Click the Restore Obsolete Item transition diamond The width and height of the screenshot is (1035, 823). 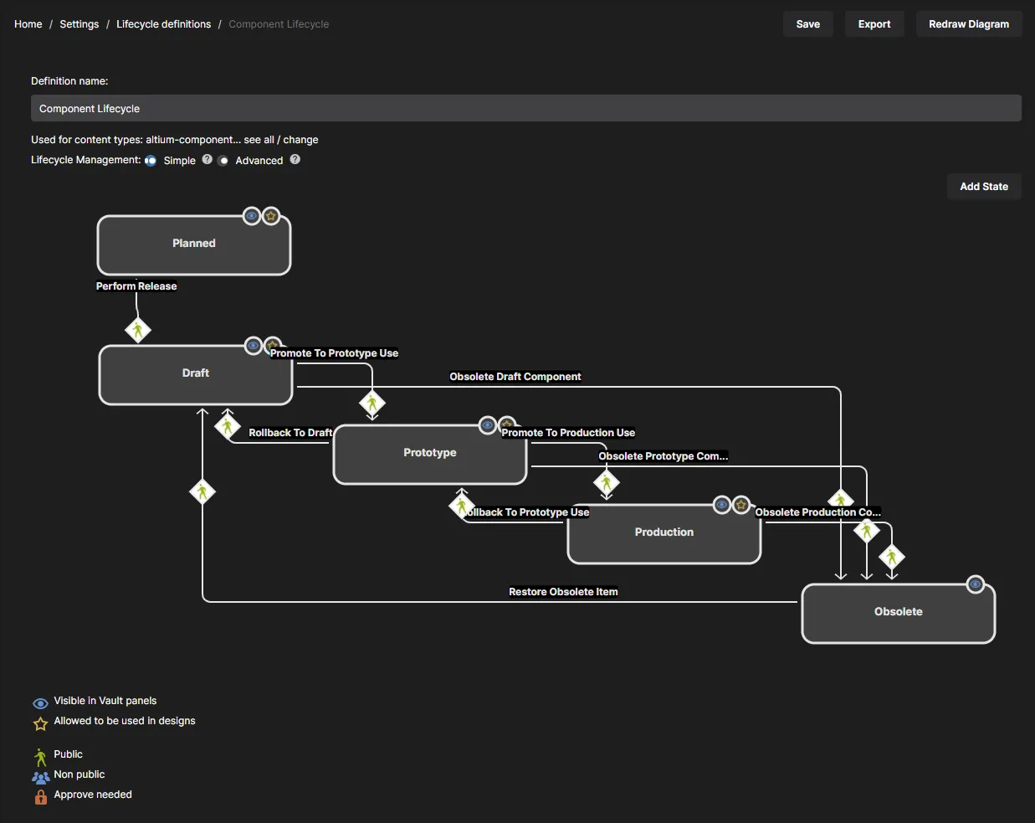point(202,491)
